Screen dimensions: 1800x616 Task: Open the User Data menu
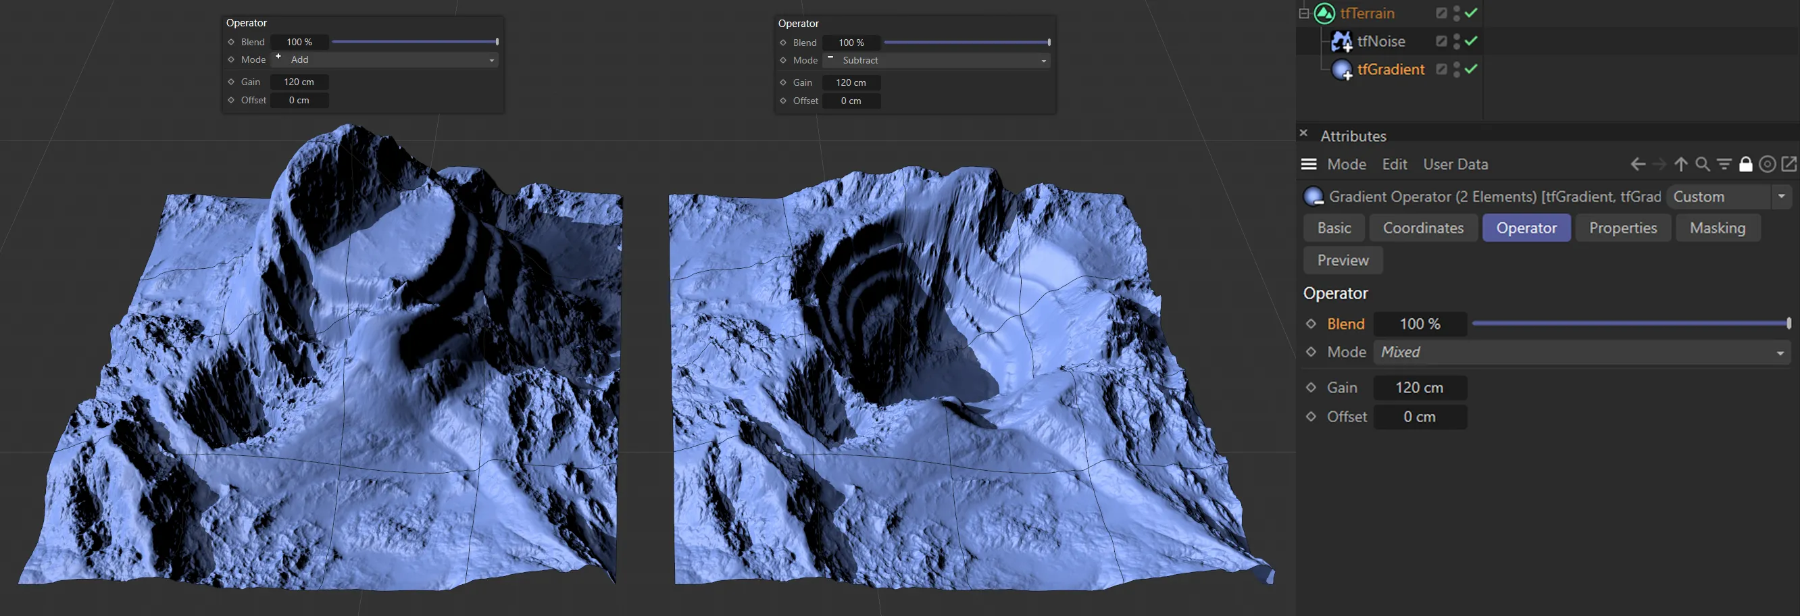coord(1455,164)
